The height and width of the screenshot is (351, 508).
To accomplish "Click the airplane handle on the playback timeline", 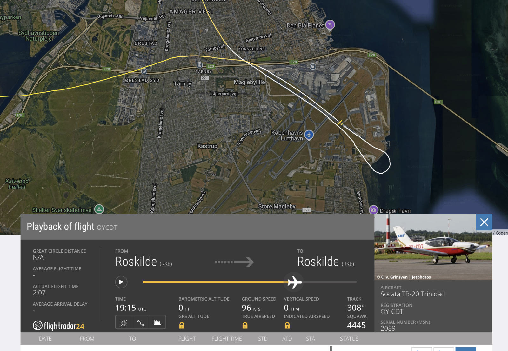I will [294, 282].
